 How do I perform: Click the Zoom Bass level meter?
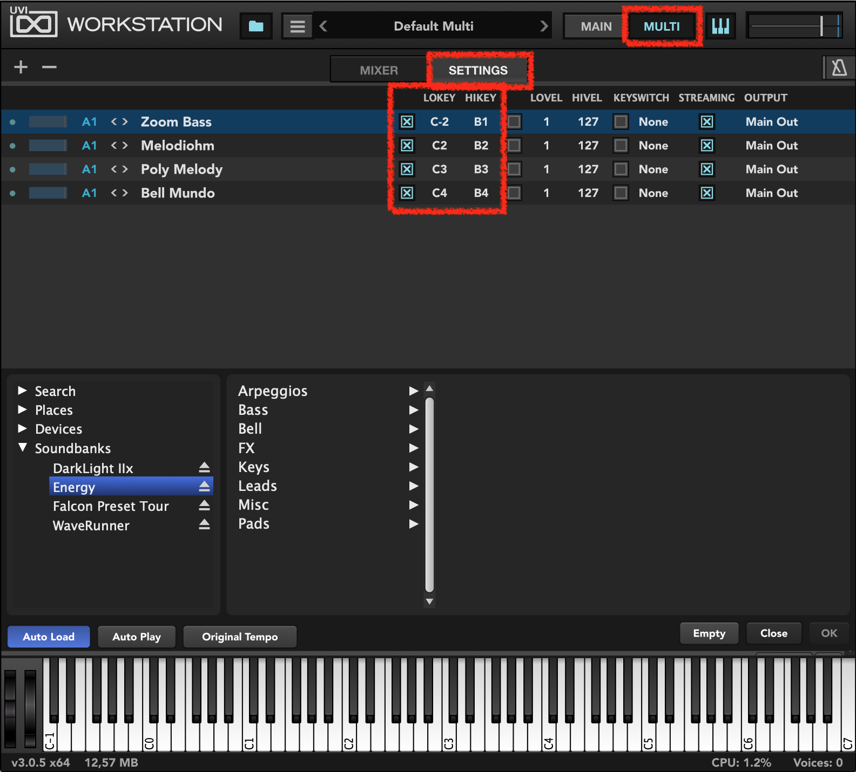pos(48,122)
